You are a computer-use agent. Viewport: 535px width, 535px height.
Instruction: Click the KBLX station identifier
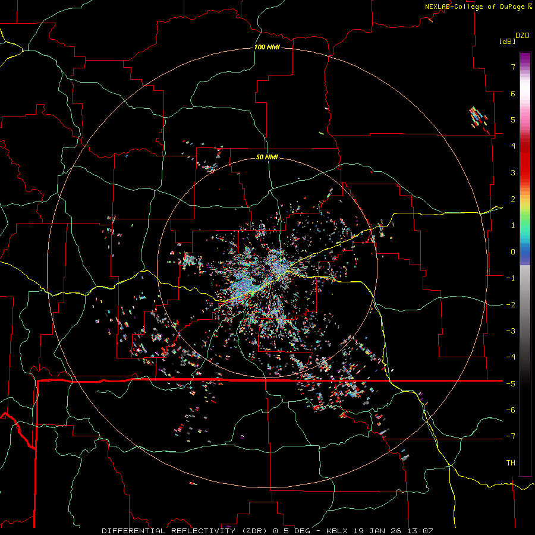click(337, 531)
